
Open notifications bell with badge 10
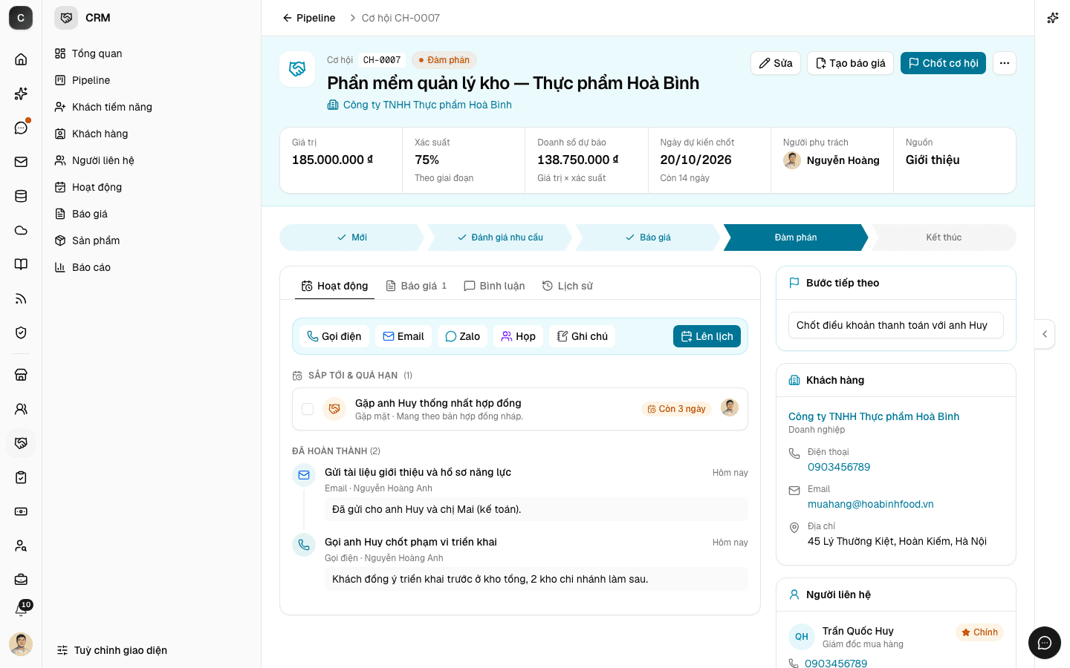pyautogui.click(x=21, y=609)
